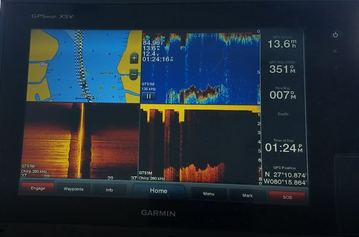The width and height of the screenshot is (359, 237).
Task: Zoom out the chart with minus button
Action: 134,74
